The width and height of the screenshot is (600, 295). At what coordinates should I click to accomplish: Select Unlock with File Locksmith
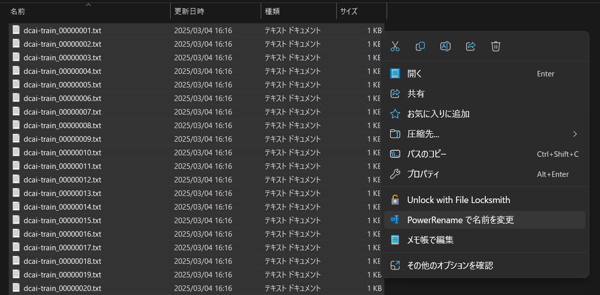click(484, 200)
